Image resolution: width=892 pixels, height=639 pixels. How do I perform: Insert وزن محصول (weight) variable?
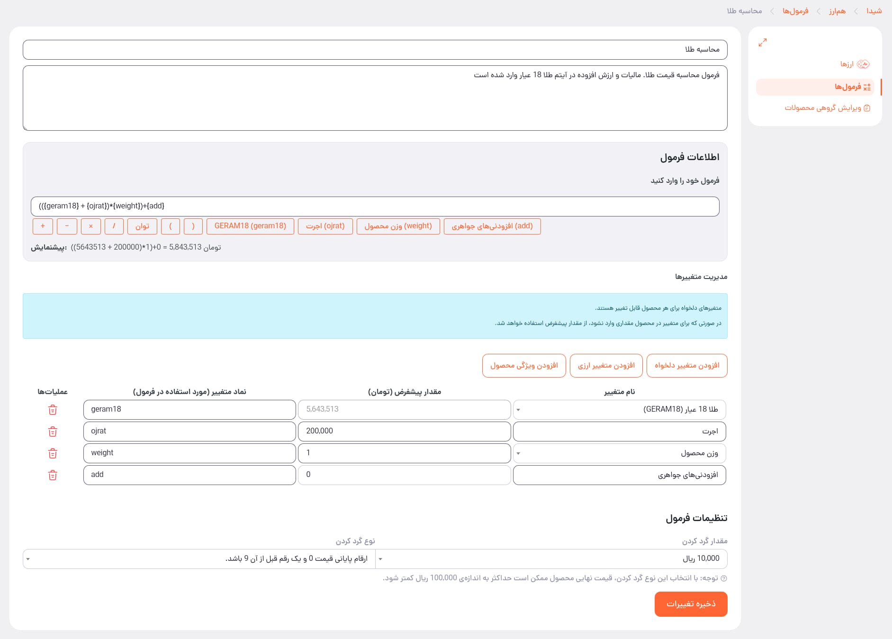[x=398, y=226]
